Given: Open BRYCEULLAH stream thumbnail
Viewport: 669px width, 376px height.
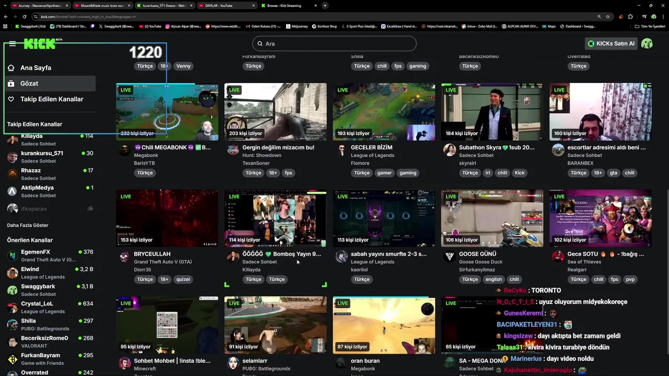Looking at the screenshot, I should pos(167,218).
